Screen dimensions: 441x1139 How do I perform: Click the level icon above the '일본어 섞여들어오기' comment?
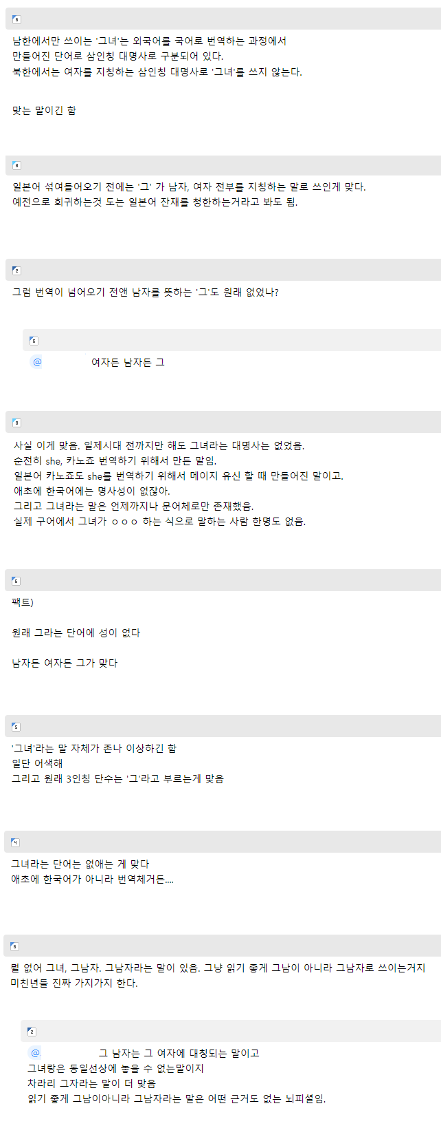tap(16, 165)
